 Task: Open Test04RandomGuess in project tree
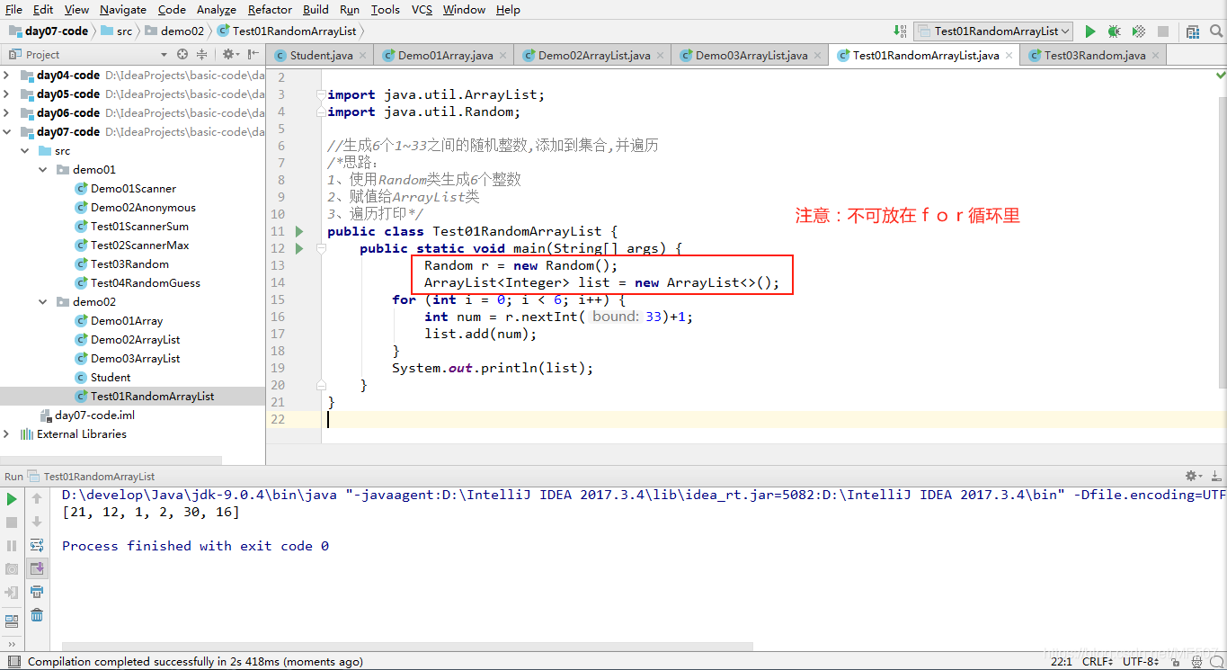click(146, 283)
